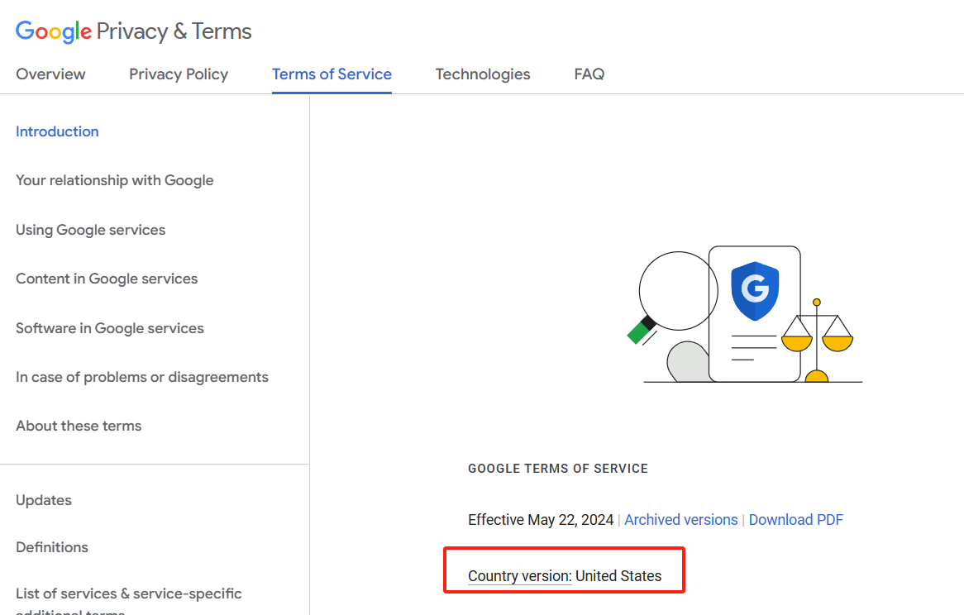The image size is (964, 615).
Task: View Archived versions of the terms
Action: (680, 520)
